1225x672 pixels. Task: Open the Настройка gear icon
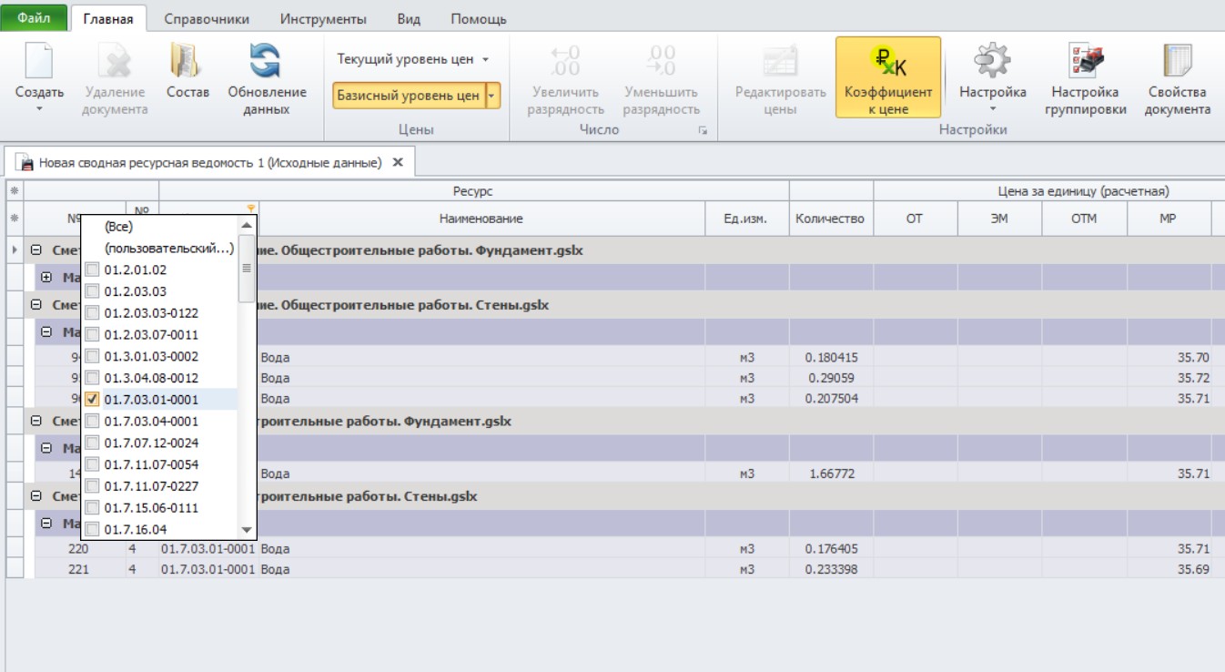tap(992, 62)
